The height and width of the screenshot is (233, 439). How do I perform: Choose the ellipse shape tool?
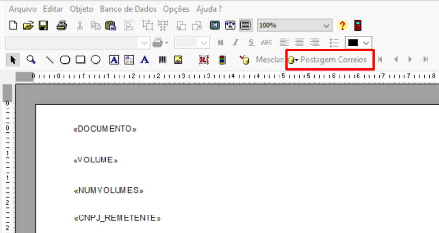[96, 60]
